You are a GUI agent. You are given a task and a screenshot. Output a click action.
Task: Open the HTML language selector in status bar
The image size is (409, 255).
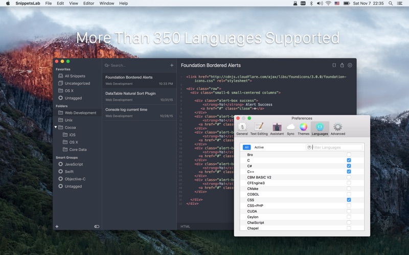pyautogui.click(x=185, y=226)
